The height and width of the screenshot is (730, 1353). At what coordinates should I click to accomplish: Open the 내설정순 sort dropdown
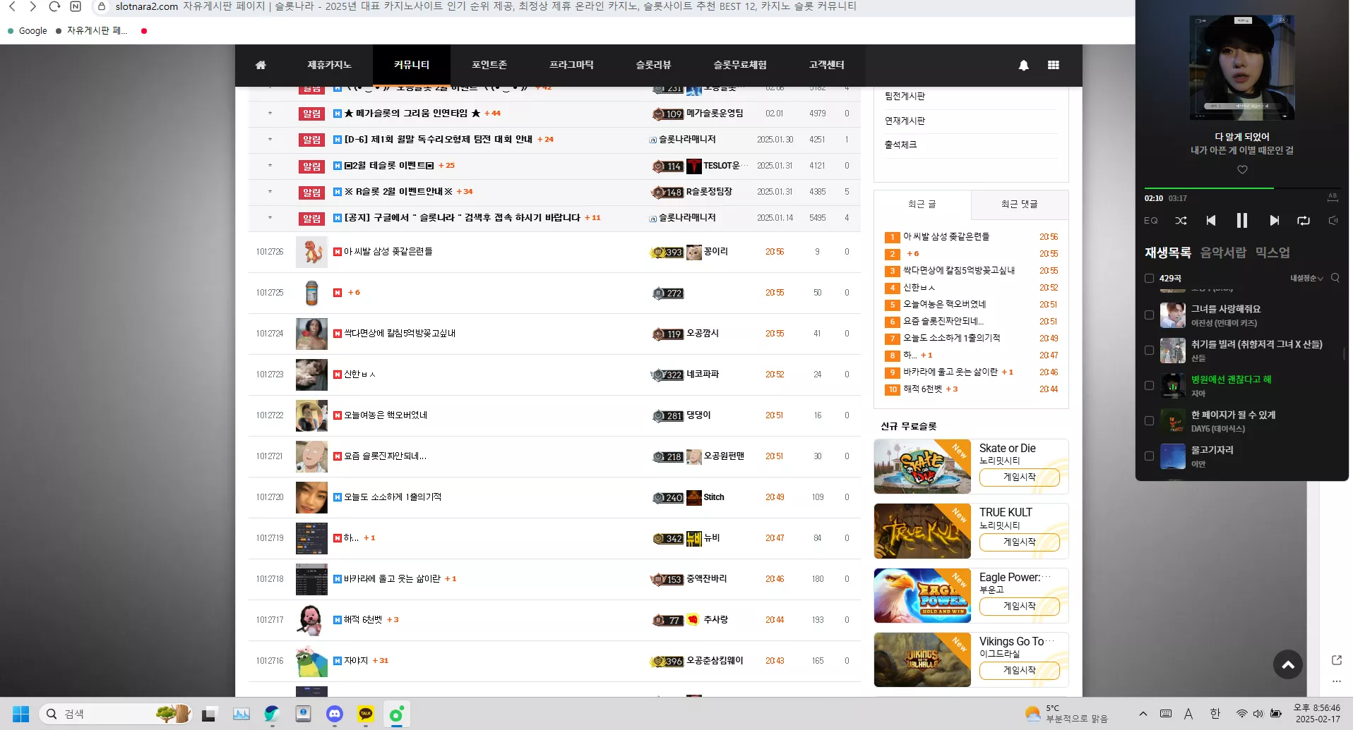pyautogui.click(x=1306, y=279)
